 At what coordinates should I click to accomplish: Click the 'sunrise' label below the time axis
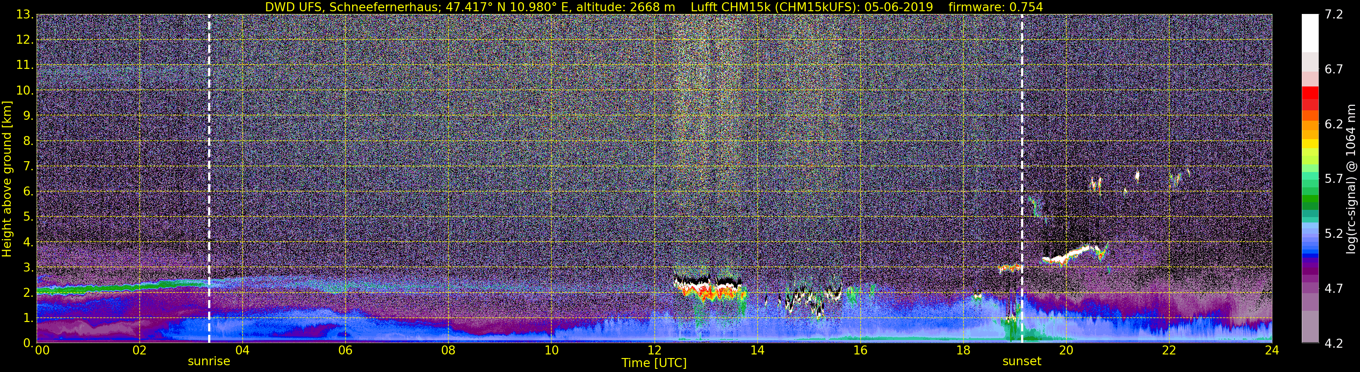(209, 362)
